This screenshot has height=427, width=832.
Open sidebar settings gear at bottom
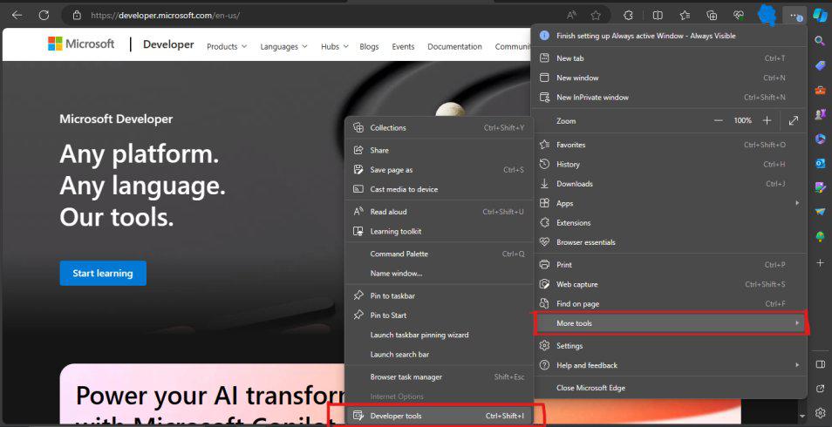[820, 413]
